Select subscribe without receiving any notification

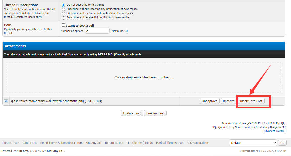point(63,9)
